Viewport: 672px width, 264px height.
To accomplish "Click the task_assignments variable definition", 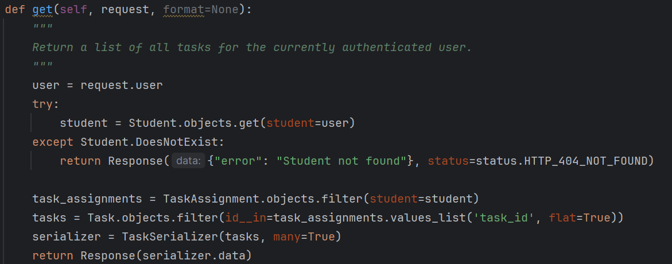I will pos(87,199).
